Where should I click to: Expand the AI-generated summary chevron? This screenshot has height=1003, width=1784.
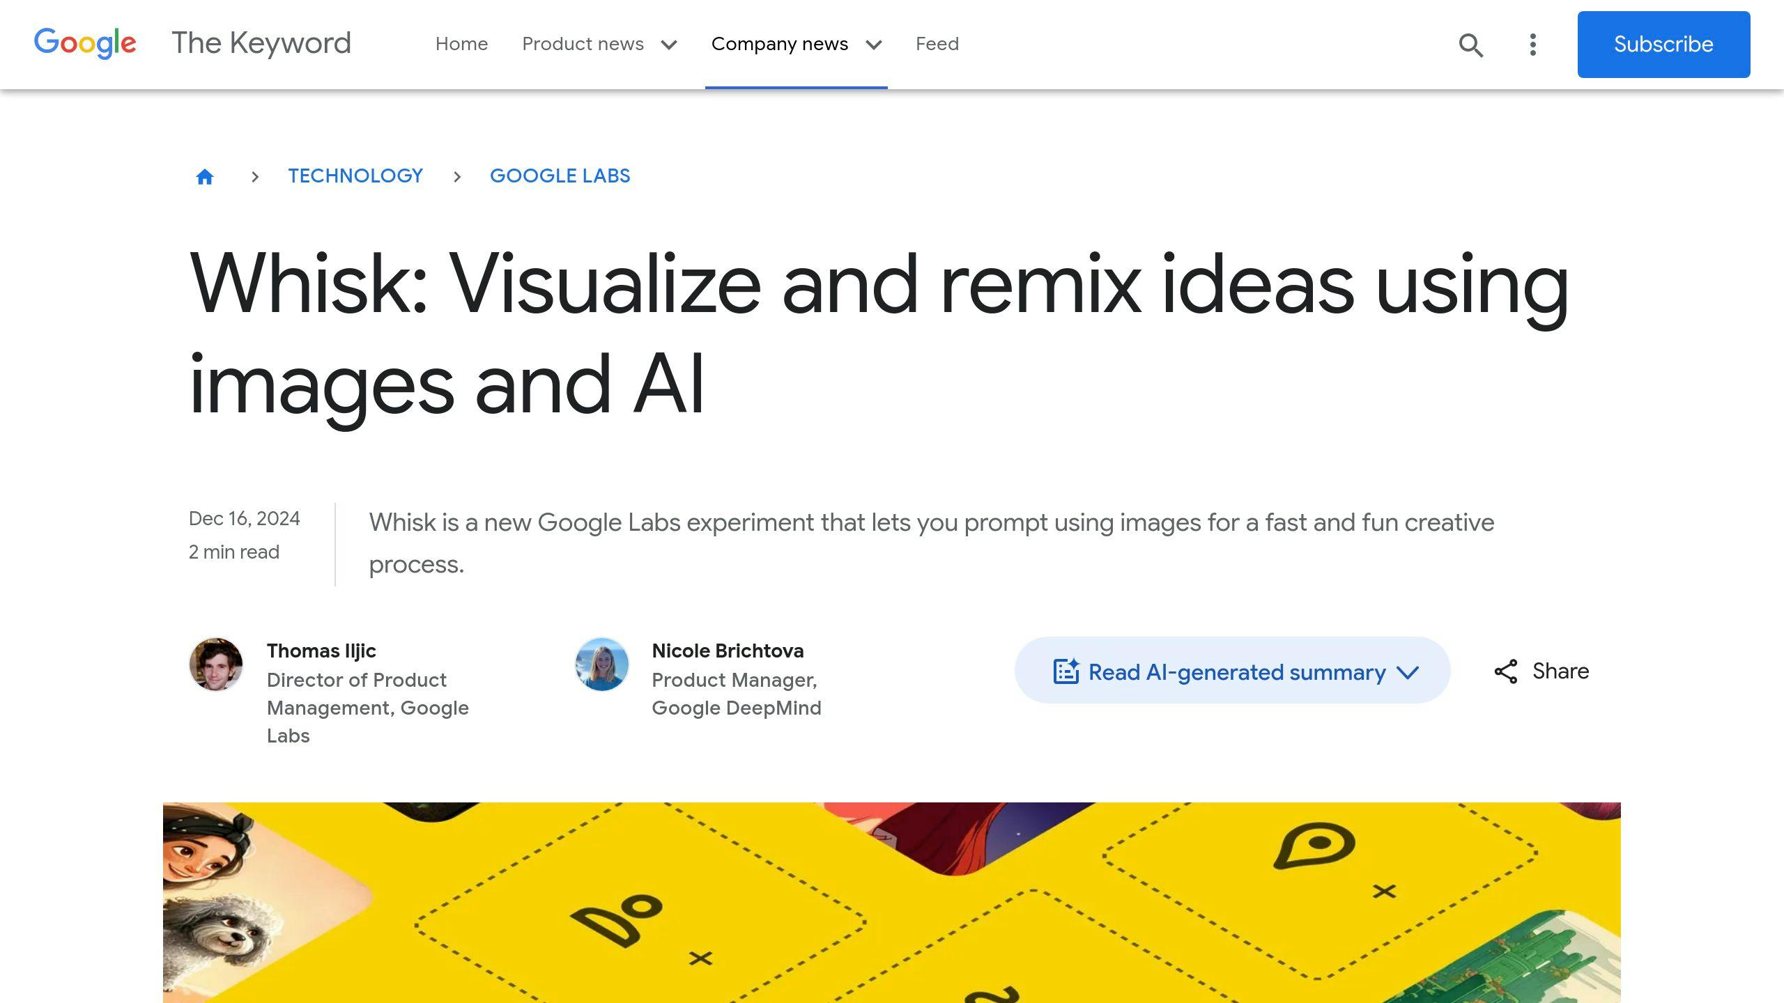point(1408,673)
